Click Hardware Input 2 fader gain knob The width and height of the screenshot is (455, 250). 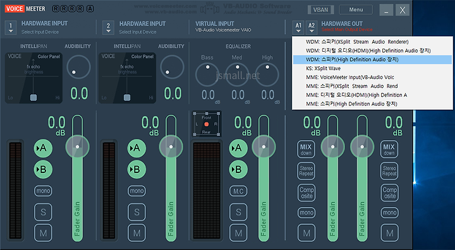pos(171,146)
